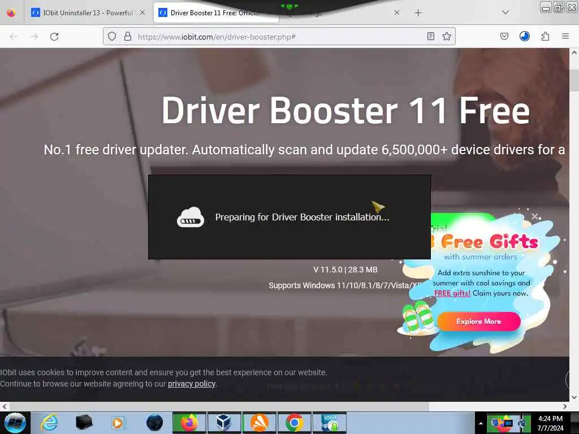Click the horizontal scrollbar right arrow

[x=565, y=406]
